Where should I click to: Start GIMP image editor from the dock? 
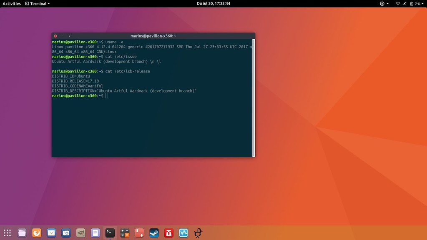tap(80, 233)
